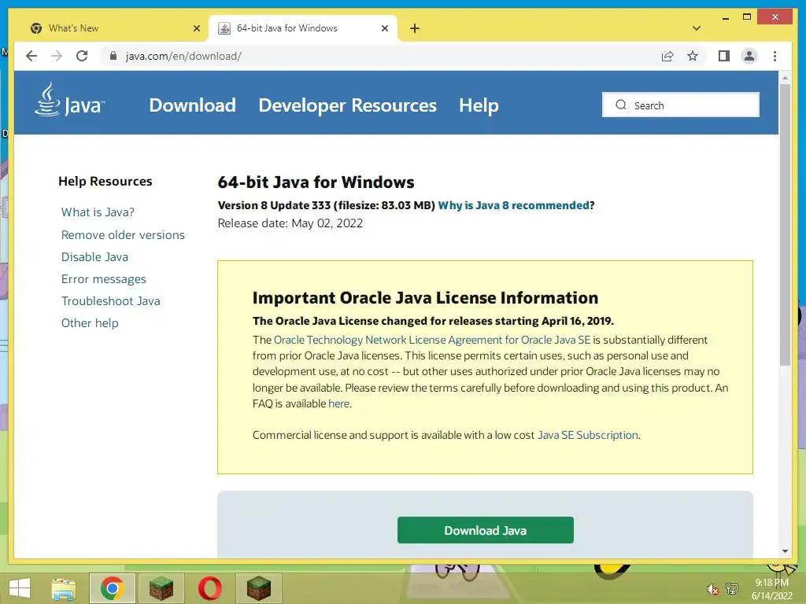Click 'Important Oracle Java License Information' heading

[426, 298]
